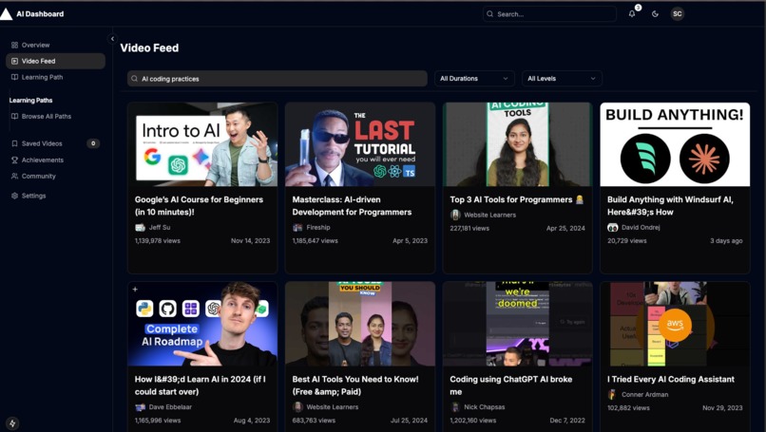Viewport: 766px width, 432px height.
Task: Open Best AI Tools You Need to Know title
Action: click(355, 385)
